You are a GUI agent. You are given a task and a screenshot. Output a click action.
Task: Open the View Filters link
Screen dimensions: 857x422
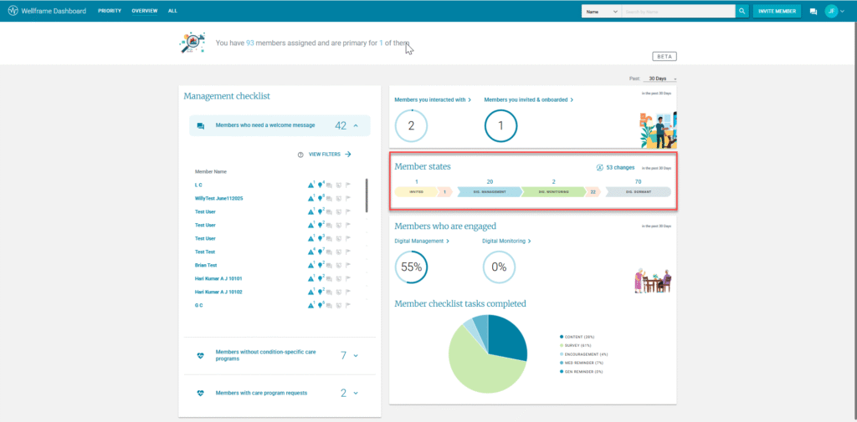point(330,155)
